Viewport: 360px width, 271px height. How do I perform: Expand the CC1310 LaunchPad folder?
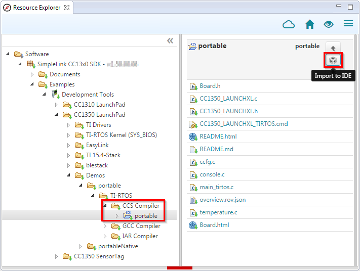point(57,105)
